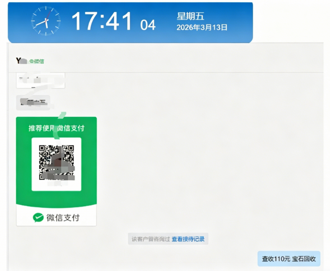
Task: Open the WeChat Pay QR code
Action: pyautogui.click(x=56, y=163)
